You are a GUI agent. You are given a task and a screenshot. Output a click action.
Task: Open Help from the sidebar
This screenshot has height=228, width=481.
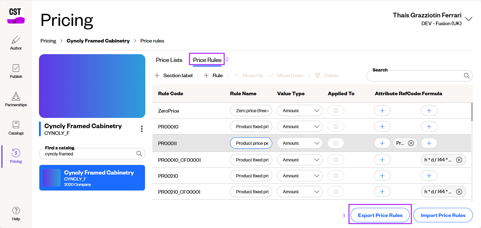[16, 213]
